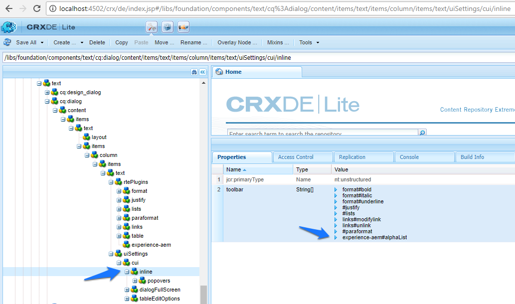The image size is (515, 304).
Task: Click the magnifier icon in the repository search field
Action: pos(422,132)
